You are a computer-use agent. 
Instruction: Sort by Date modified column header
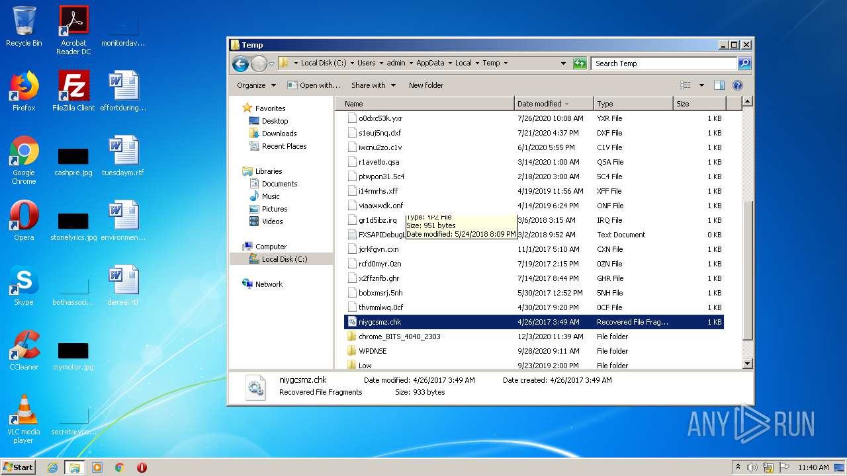click(554, 104)
